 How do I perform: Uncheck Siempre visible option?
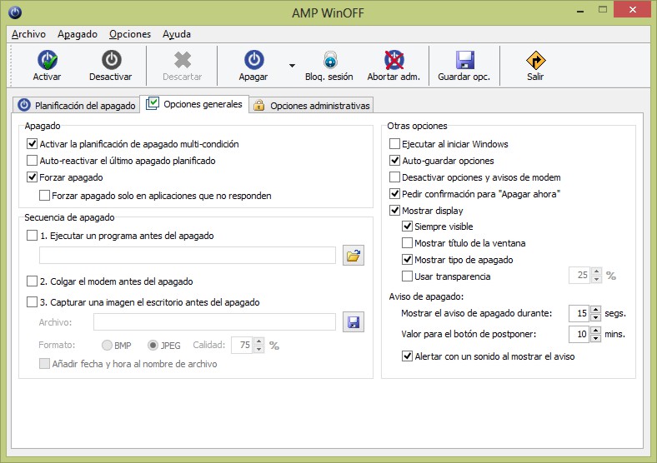(x=407, y=227)
